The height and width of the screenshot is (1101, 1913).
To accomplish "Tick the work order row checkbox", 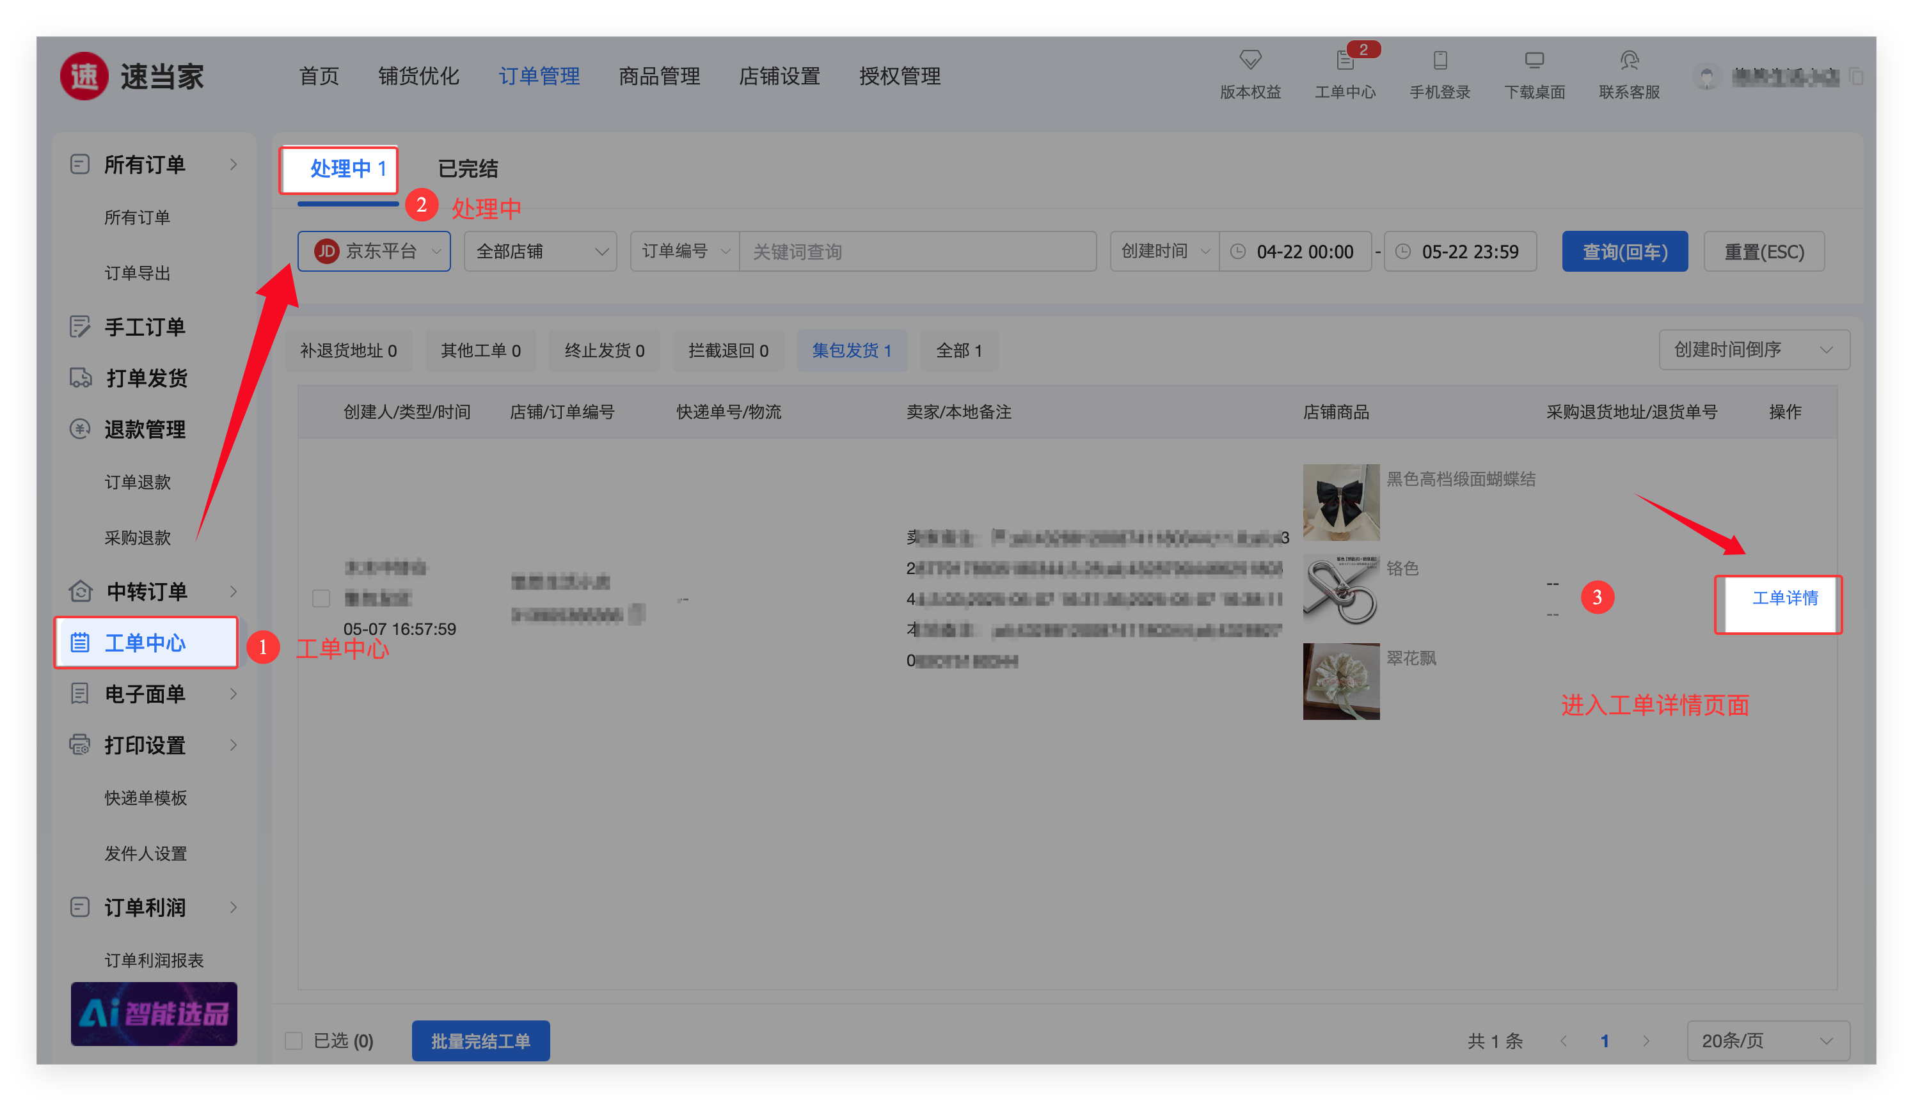I will [321, 598].
